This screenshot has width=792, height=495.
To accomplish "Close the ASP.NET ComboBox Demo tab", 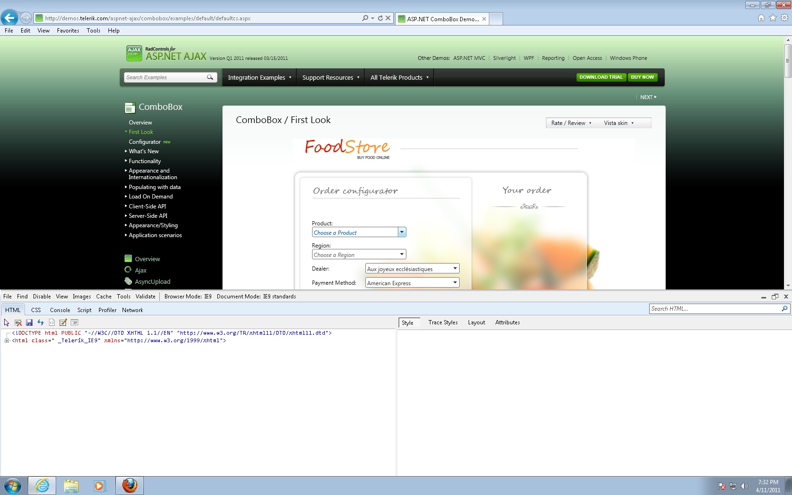I will click(484, 19).
